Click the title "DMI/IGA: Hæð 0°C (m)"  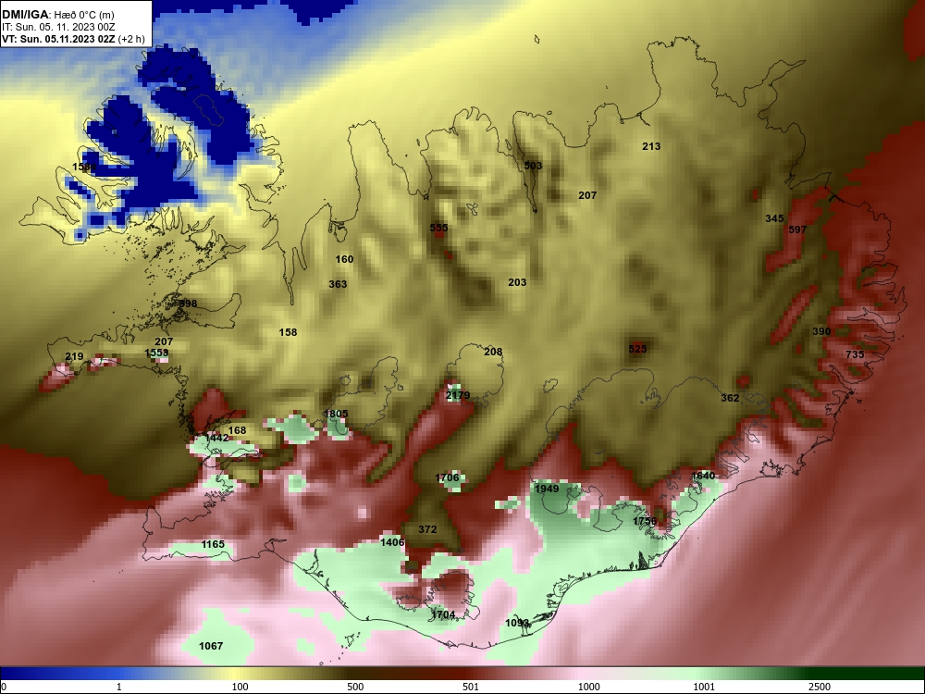tap(57, 15)
